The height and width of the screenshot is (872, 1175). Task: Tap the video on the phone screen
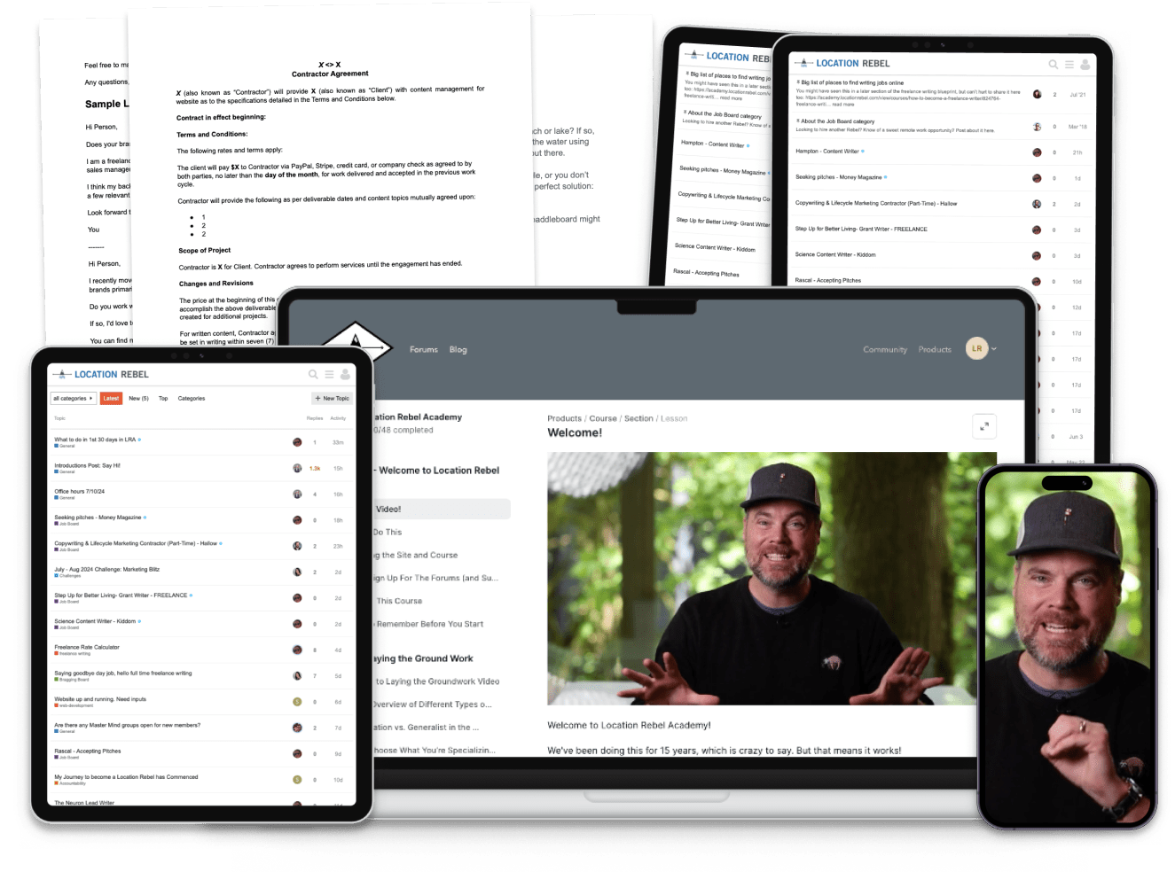[x=1067, y=647]
